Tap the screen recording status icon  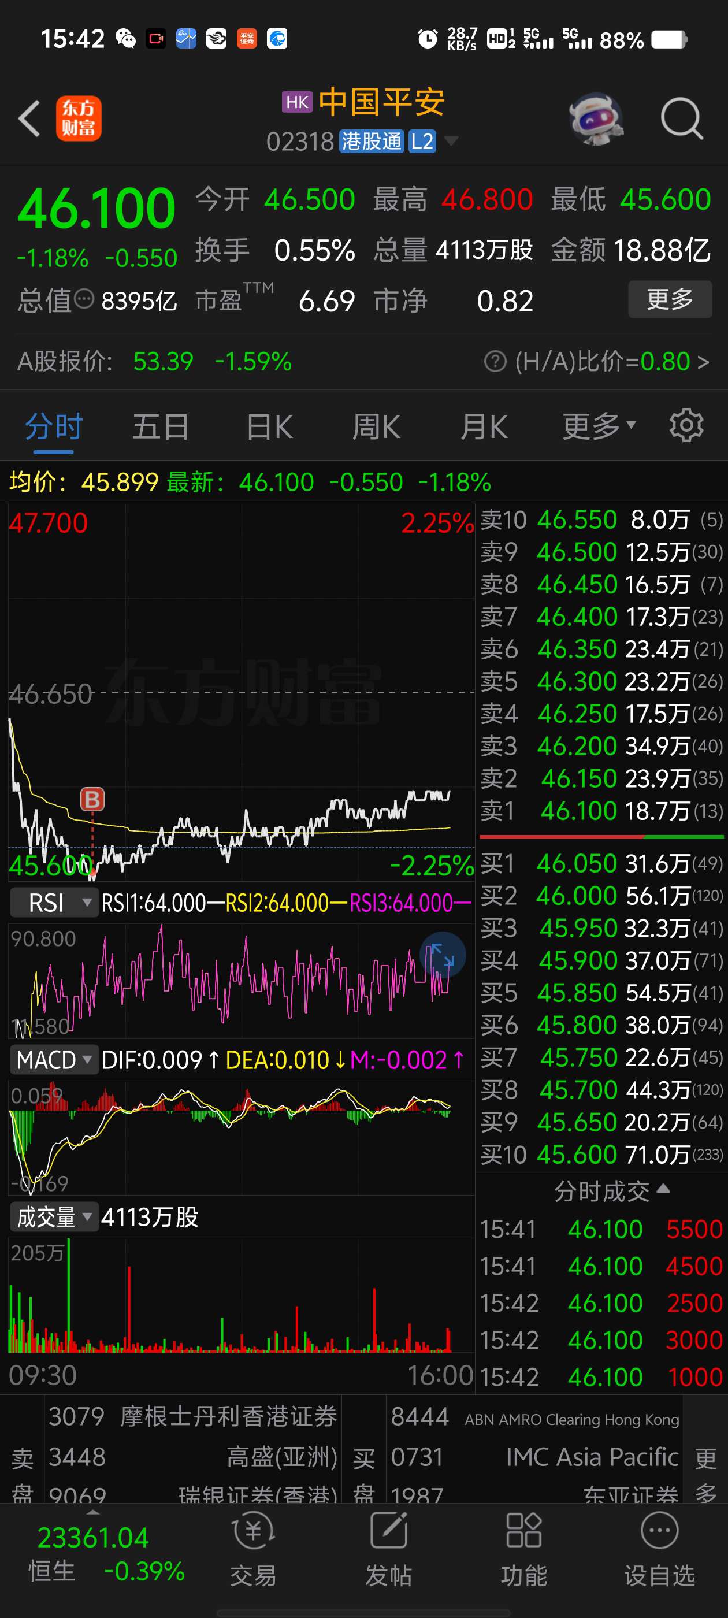[156, 39]
